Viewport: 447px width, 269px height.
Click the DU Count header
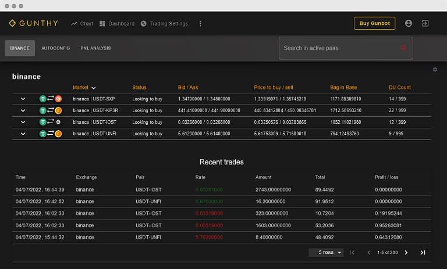[400, 88]
